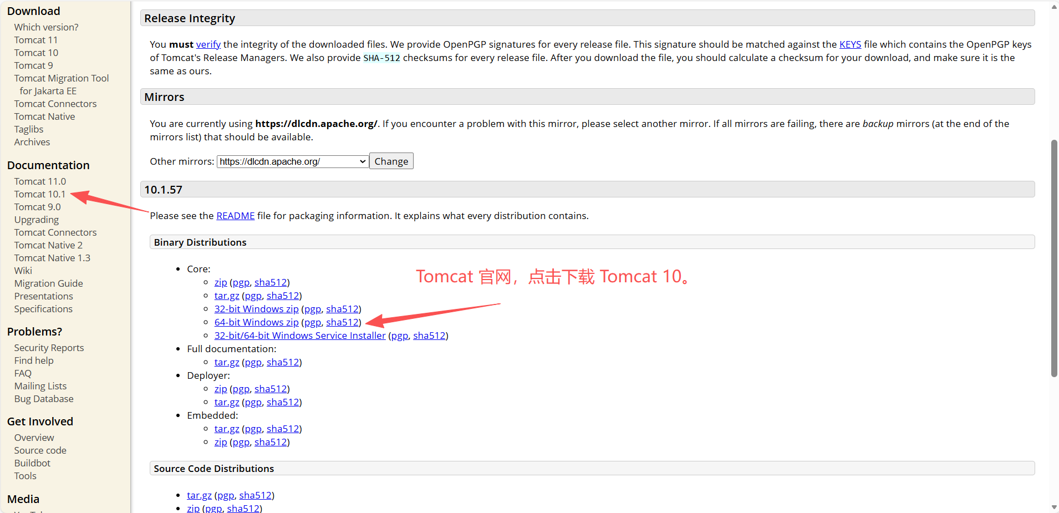Open the Buildbot link
Screen dimensions: 1059x513
coord(32,463)
